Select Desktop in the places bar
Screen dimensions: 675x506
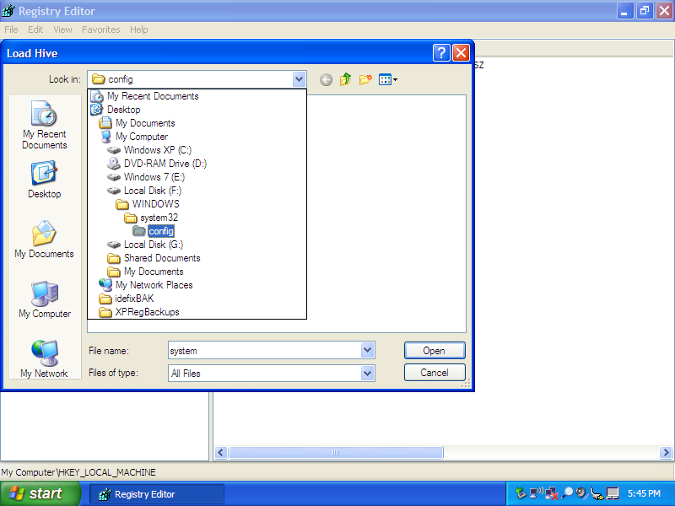point(45,180)
